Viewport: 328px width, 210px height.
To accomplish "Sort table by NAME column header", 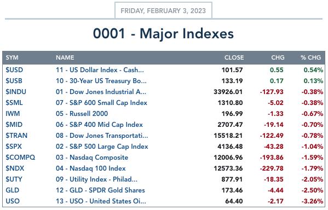I will (65, 57).
